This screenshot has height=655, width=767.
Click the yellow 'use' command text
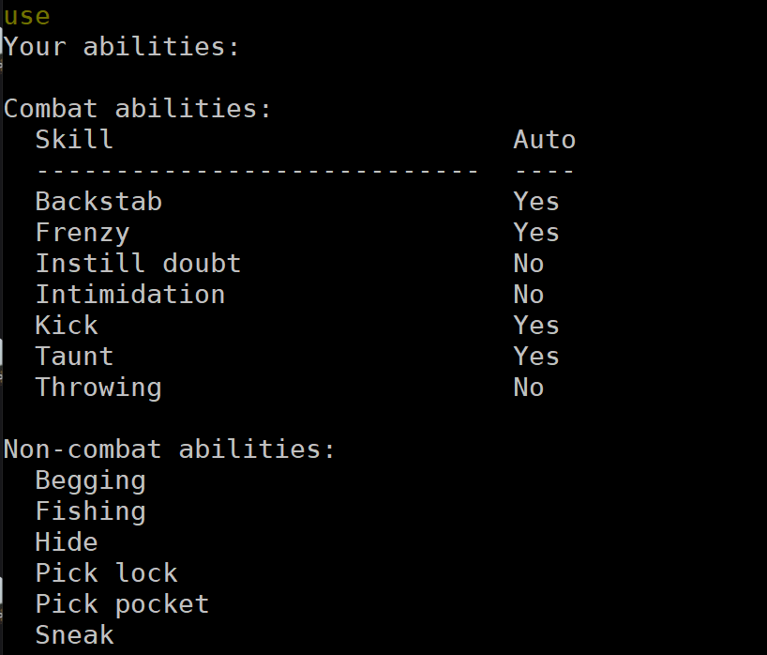tap(27, 17)
